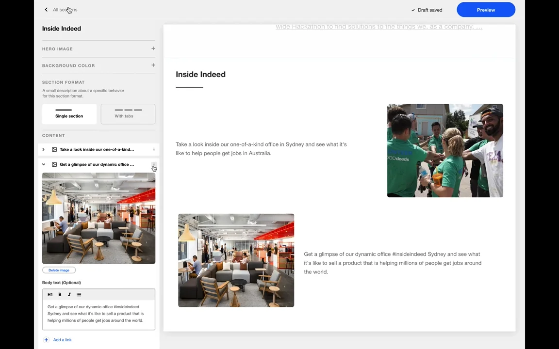Image resolution: width=559 pixels, height=349 pixels.
Task: Collapse the 'Get a glimpse' content item
Action: (x=44, y=164)
